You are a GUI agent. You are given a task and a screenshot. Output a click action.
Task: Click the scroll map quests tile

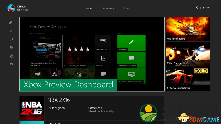pos(79,73)
